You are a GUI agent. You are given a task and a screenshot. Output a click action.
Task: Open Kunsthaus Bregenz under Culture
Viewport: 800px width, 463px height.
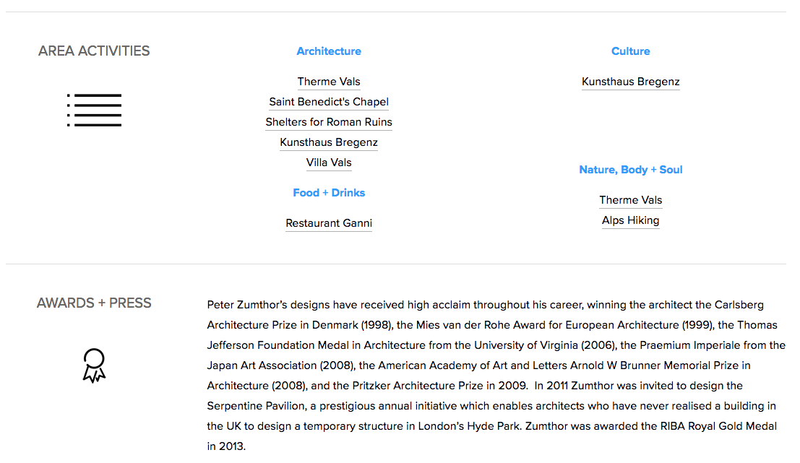tap(631, 82)
